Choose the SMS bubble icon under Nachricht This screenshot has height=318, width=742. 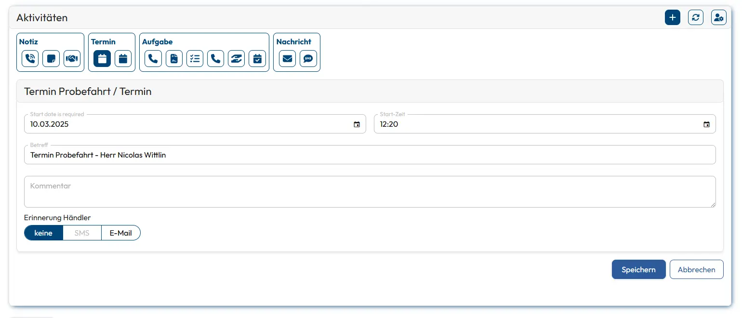308,59
